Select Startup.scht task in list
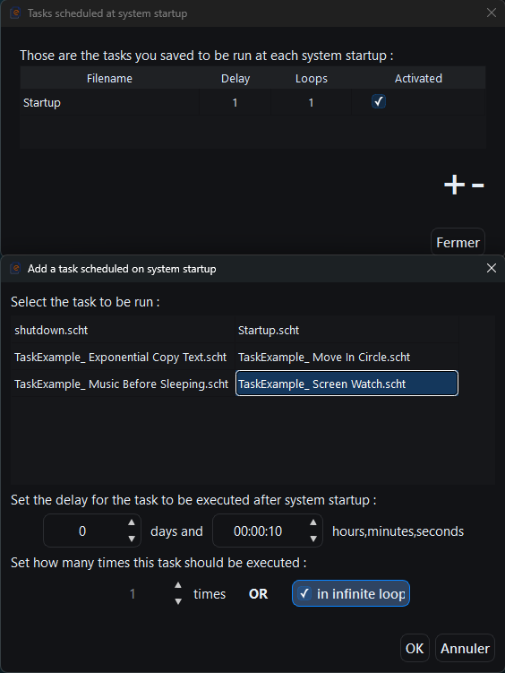 (x=347, y=330)
